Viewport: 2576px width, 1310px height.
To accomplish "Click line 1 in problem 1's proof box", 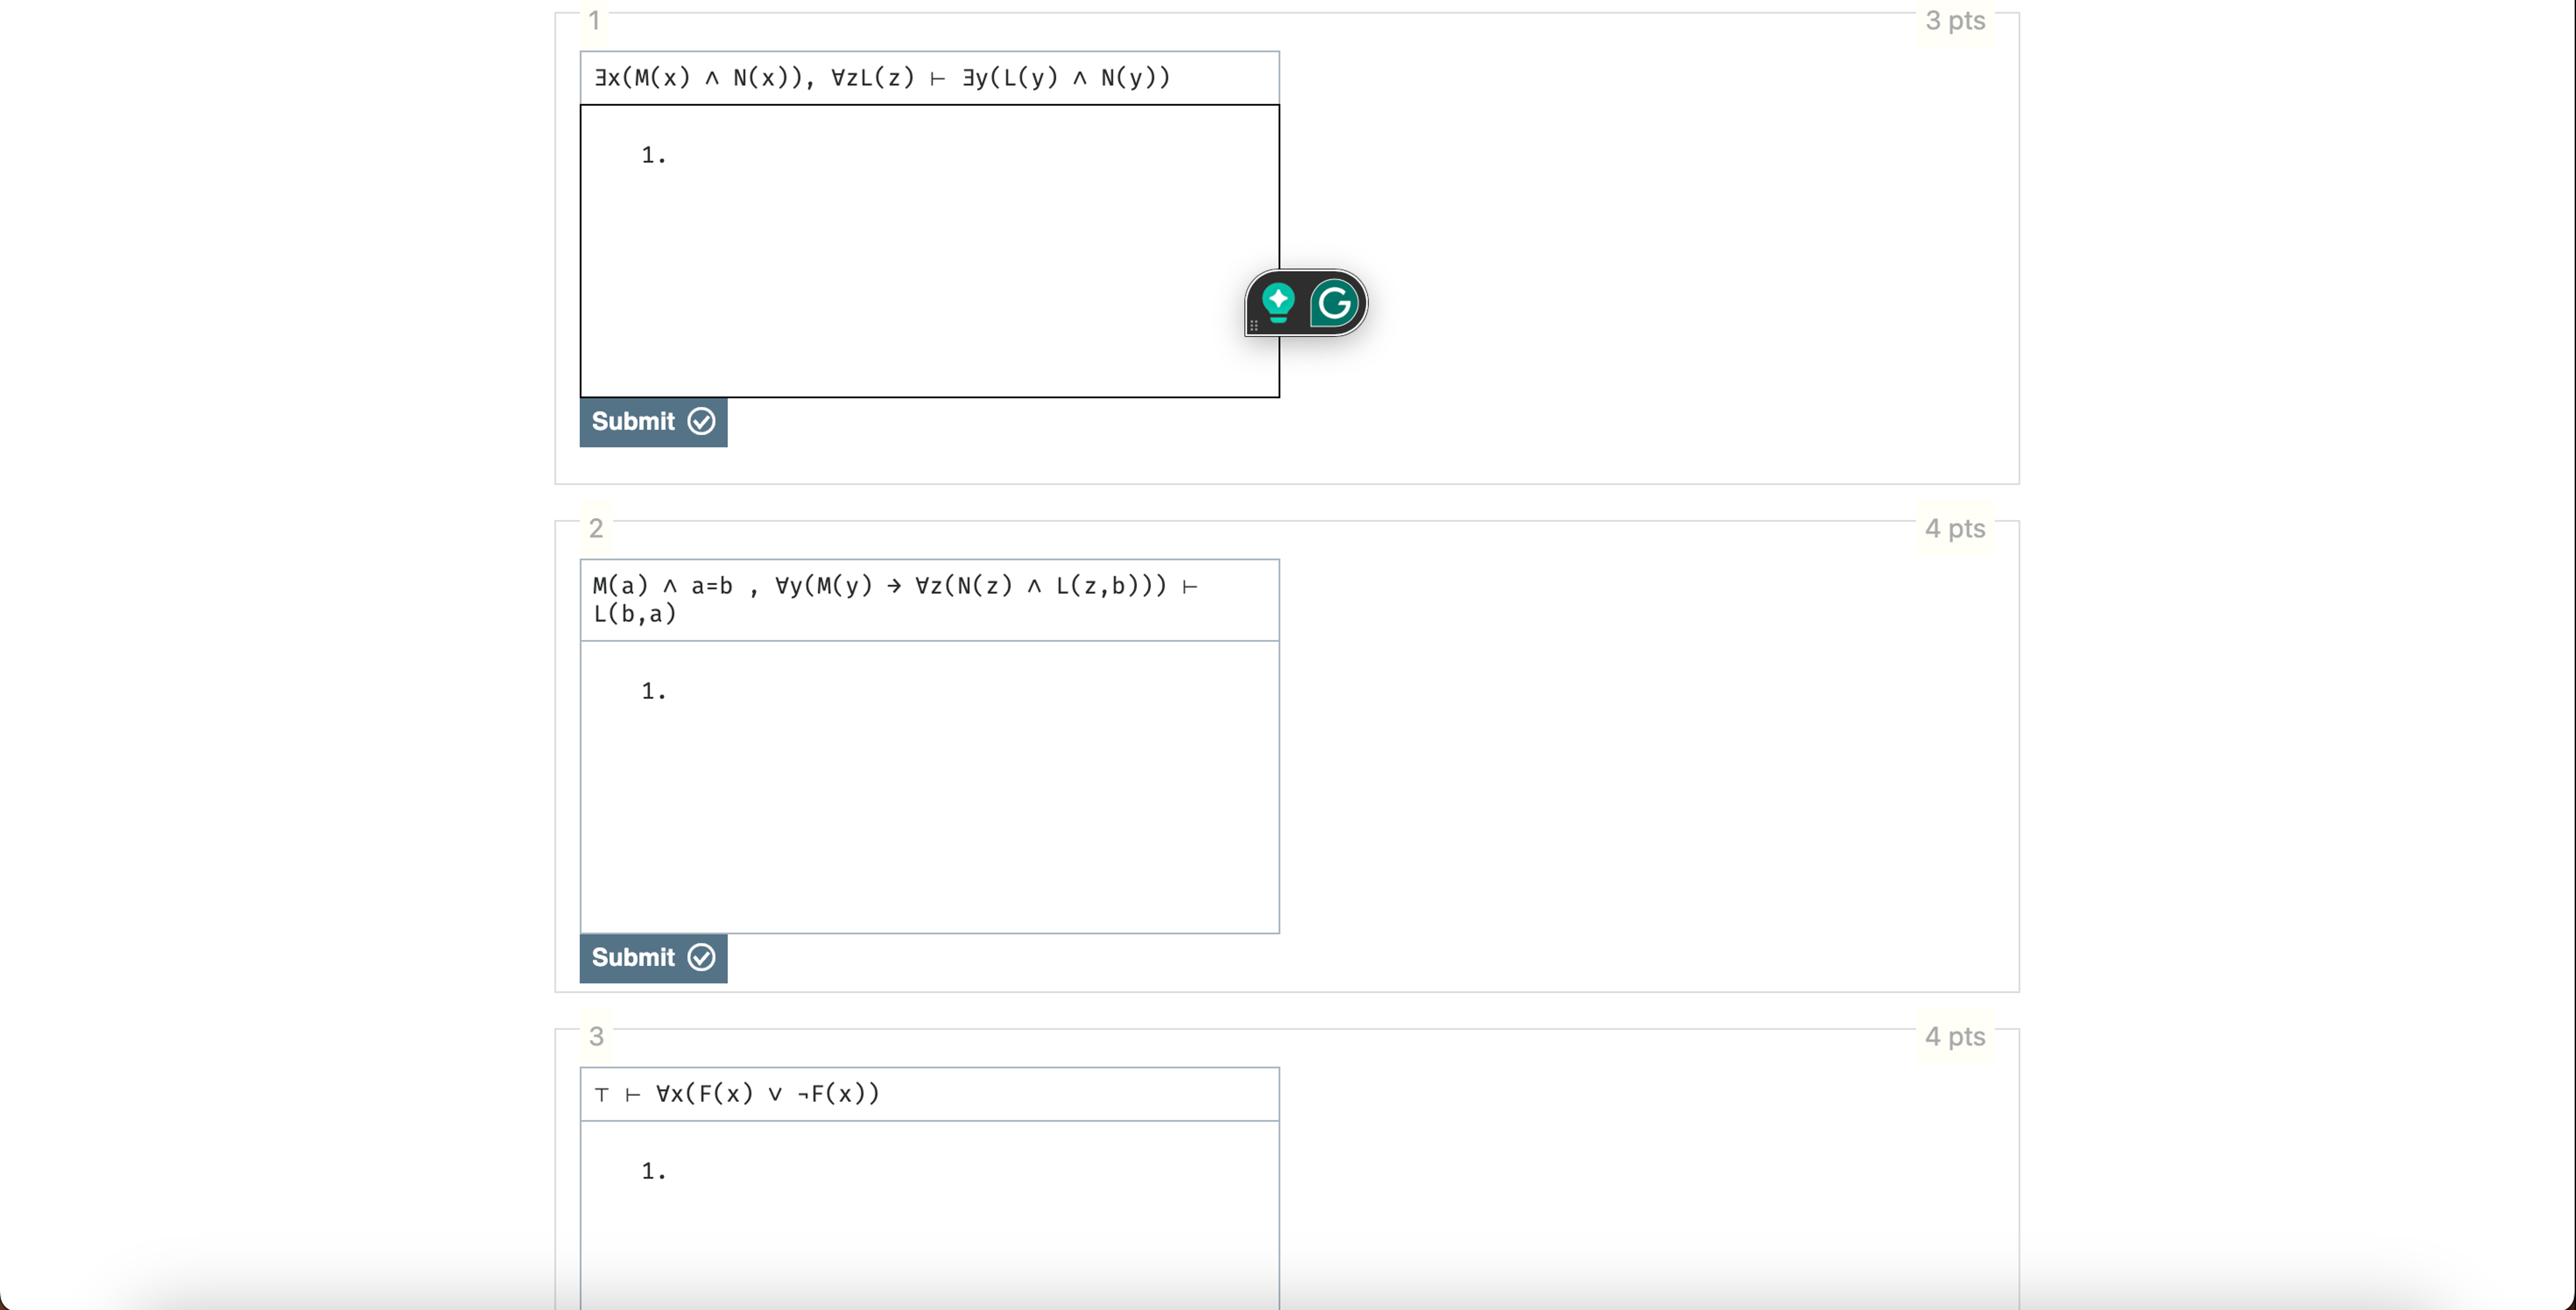I will (x=652, y=154).
